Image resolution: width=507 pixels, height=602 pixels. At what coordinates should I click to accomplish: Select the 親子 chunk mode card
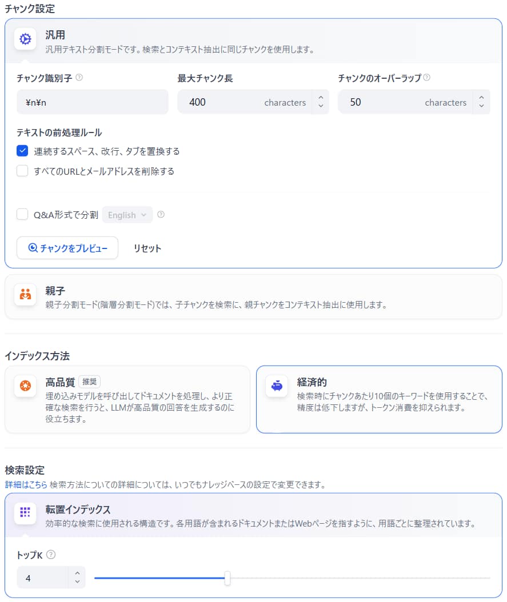[x=253, y=296]
